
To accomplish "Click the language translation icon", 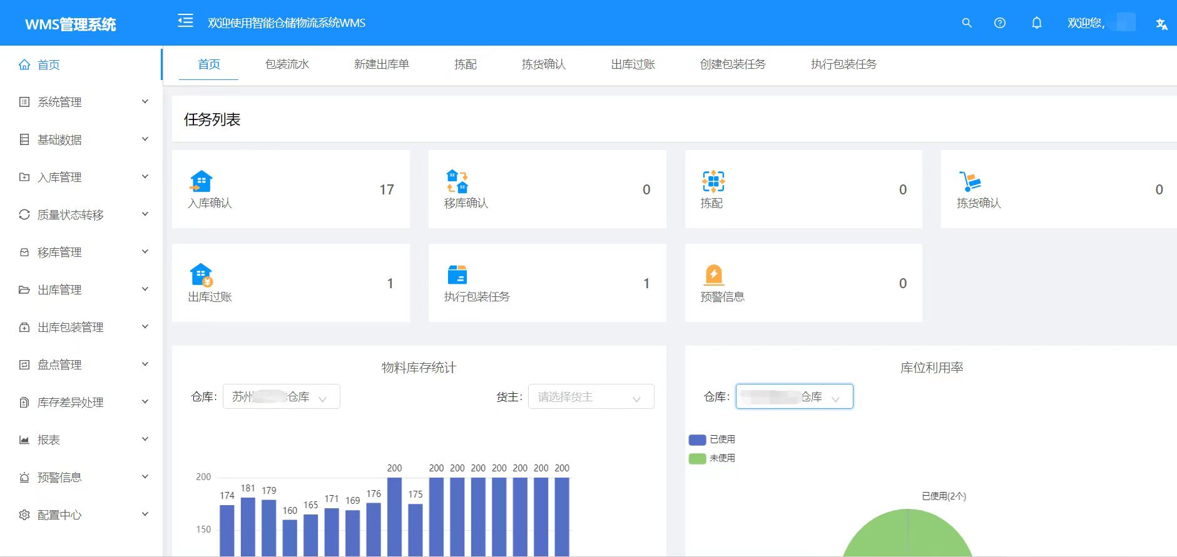I will click(x=1161, y=24).
